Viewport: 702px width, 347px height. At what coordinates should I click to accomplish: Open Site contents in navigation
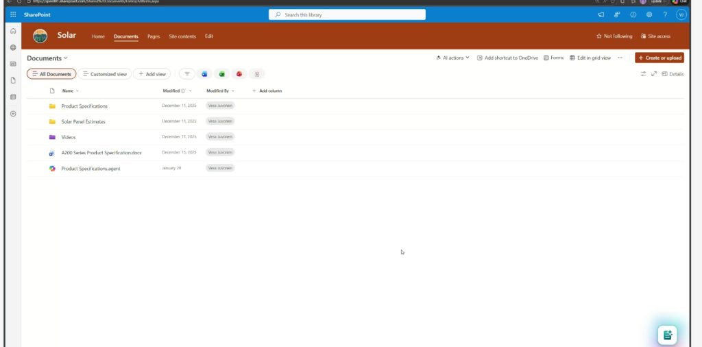point(182,36)
